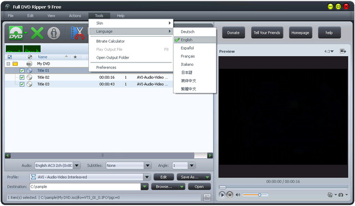The image size is (355, 206).
Task: Click the Open destination button
Action: point(199,187)
